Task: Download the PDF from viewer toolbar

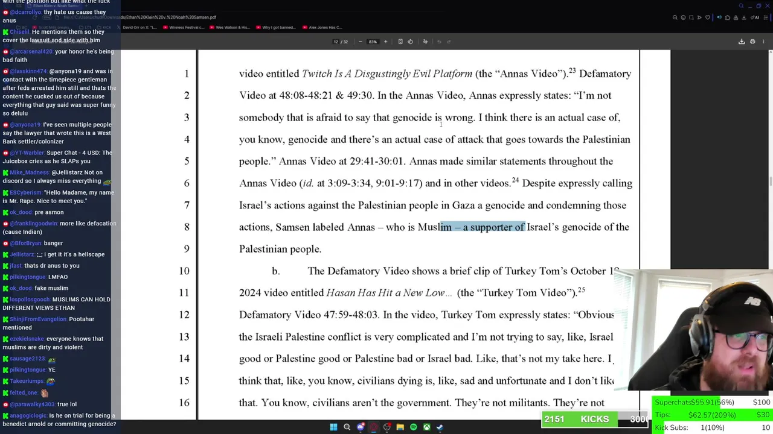Action: point(742,42)
